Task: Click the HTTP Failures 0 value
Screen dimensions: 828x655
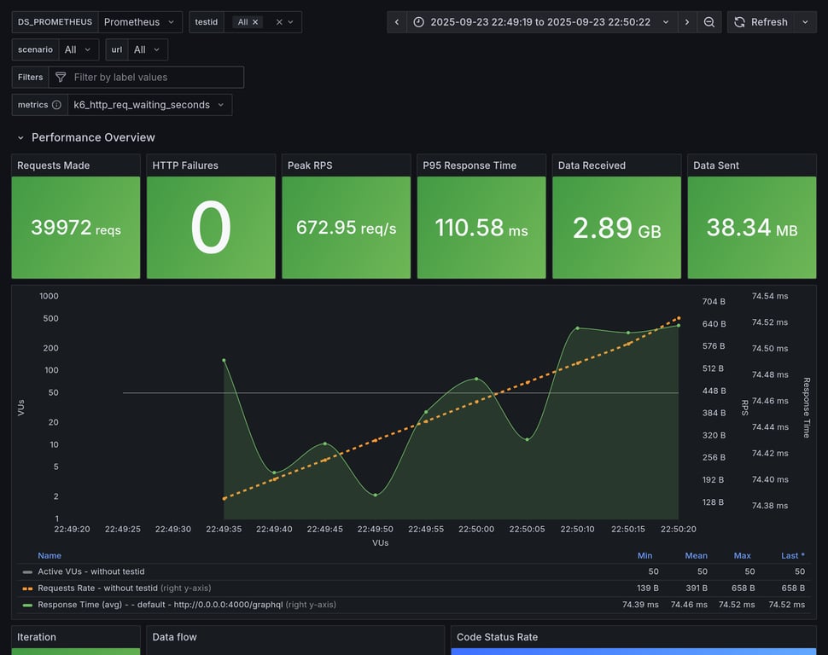Action: coord(211,228)
